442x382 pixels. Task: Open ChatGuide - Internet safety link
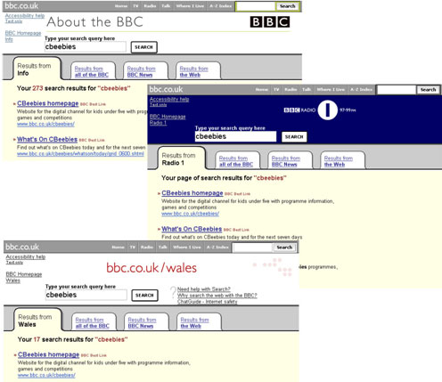coord(208,302)
